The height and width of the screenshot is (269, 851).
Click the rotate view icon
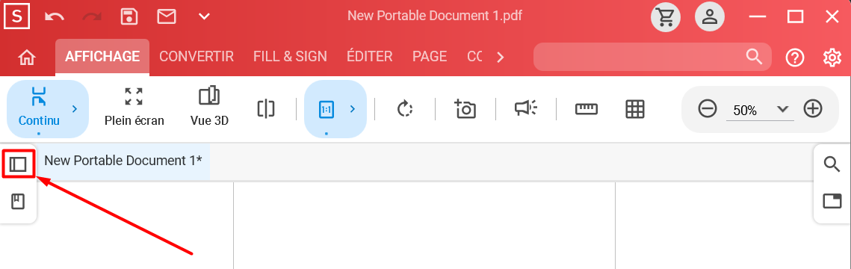coord(405,109)
